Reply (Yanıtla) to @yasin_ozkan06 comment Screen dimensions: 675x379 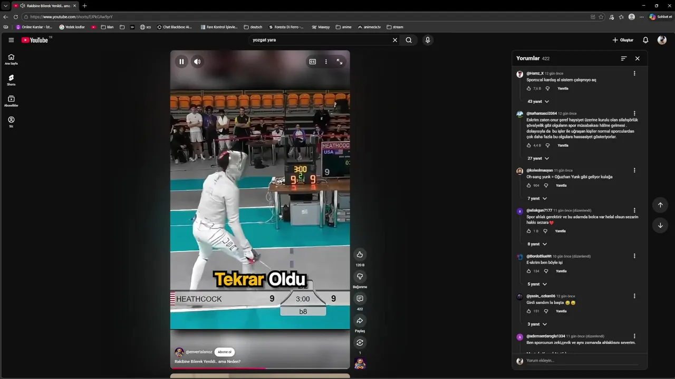[561, 311]
